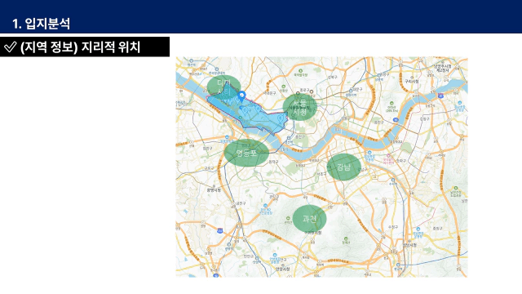This screenshot has width=522, height=294.
Task: Select the 영등포 green oval marker
Action: (x=246, y=153)
